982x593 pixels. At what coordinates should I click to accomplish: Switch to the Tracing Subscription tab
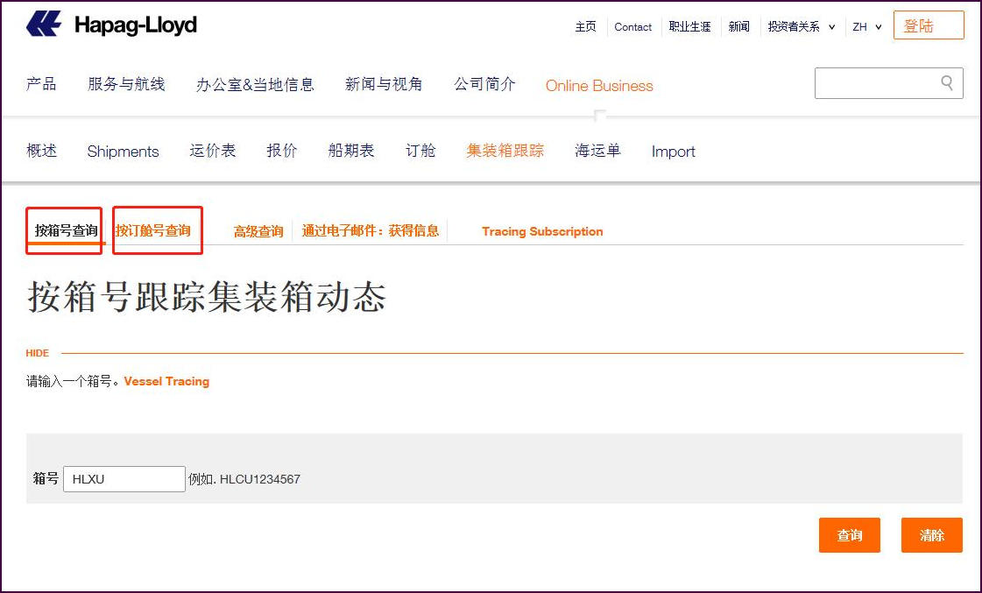[542, 232]
